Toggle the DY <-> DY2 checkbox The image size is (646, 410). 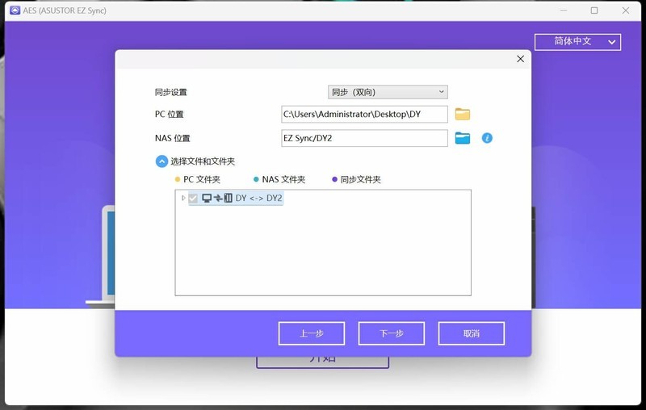coord(193,198)
